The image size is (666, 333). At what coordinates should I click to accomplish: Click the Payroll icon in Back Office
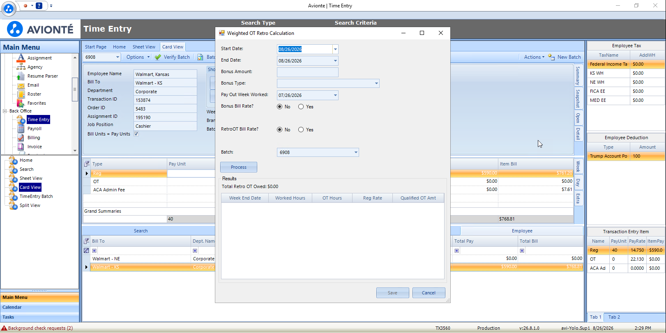coord(21,129)
